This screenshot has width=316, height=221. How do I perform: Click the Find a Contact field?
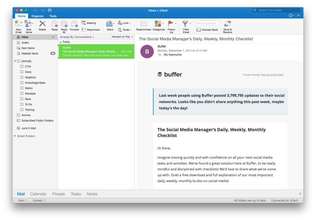coord(207,23)
